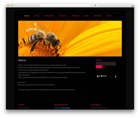Click the Contact footer heading
140x118 pixels.
coord(21,105)
